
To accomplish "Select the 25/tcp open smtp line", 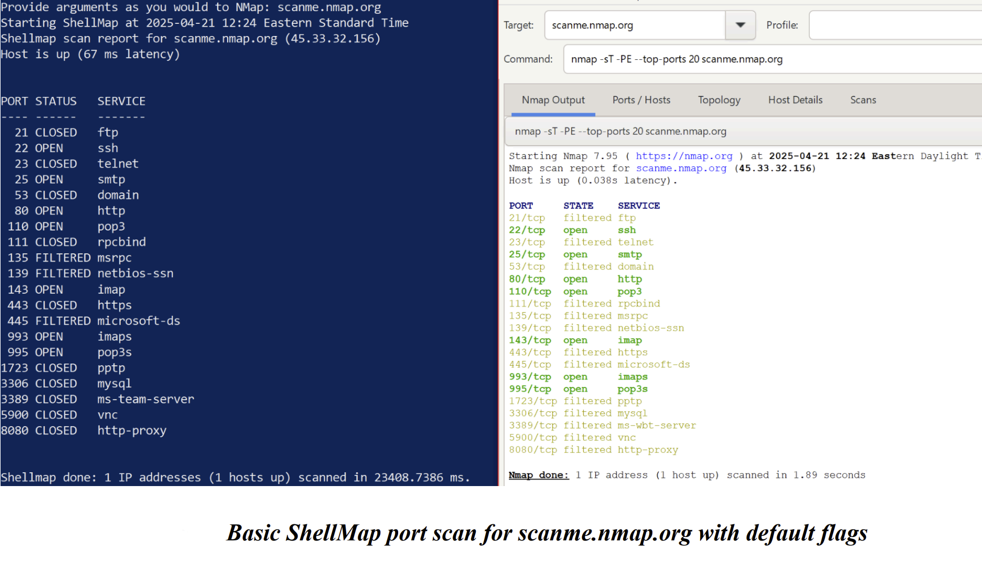I will [x=575, y=254].
